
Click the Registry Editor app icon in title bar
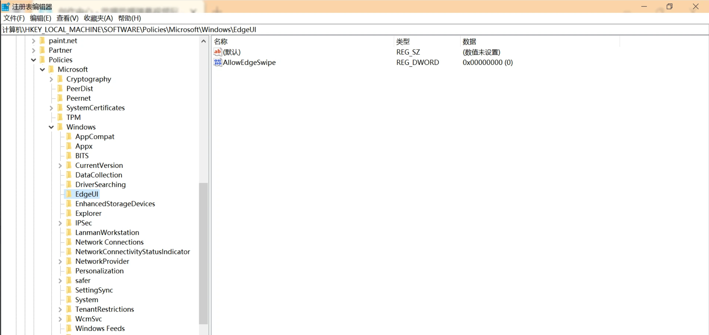[6, 6]
